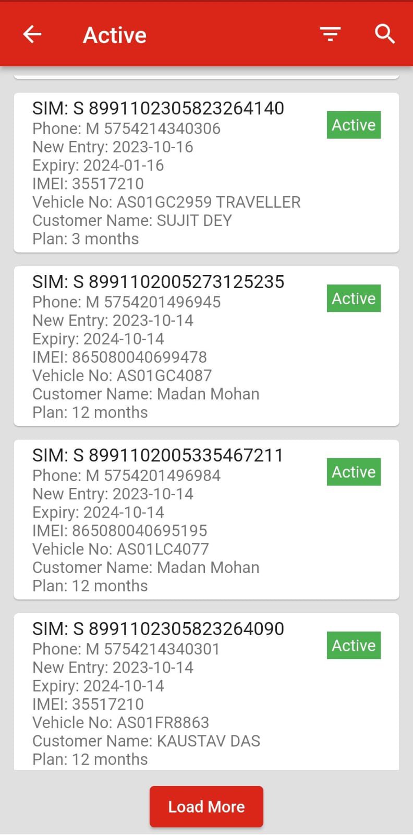This screenshot has height=835, width=413.
Task: Open the filter options icon
Action: point(330,34)
